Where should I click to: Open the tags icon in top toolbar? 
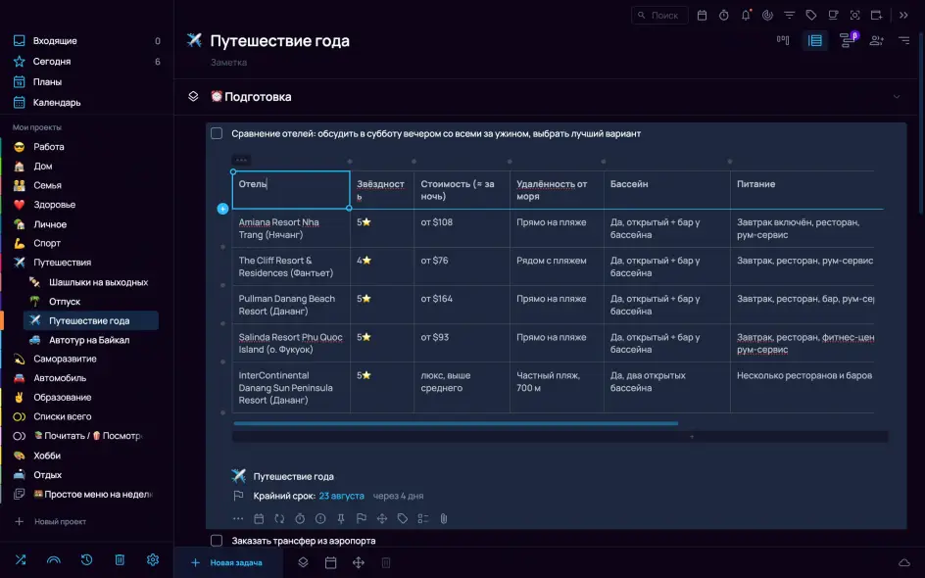click(x=811, y=15)
